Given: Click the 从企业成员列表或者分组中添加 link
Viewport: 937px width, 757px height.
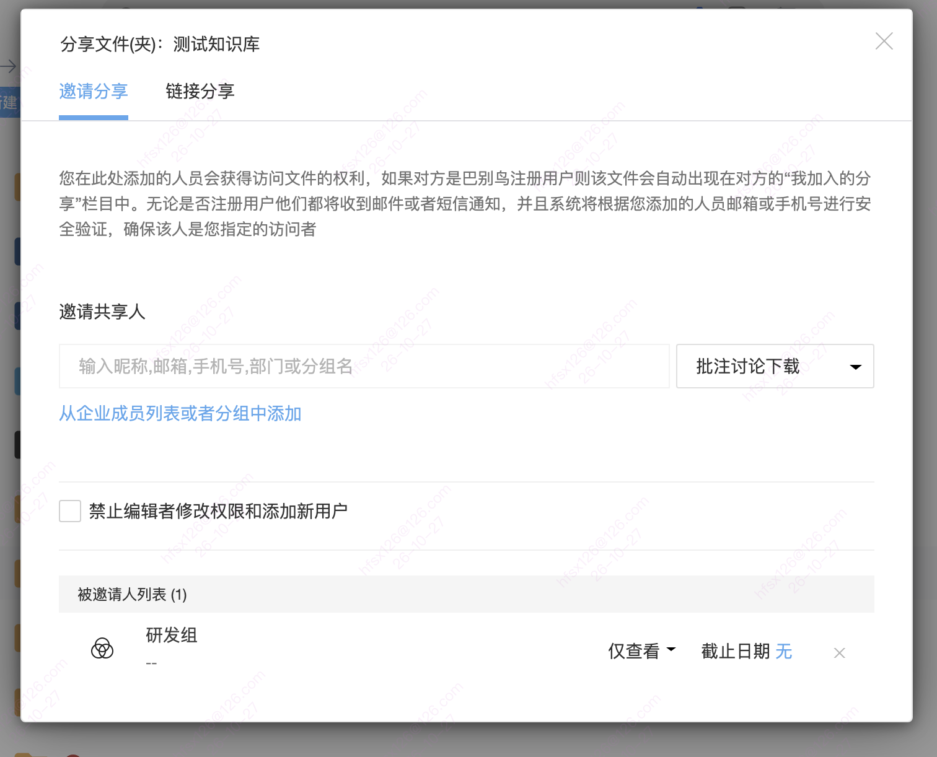Looking at the screenshot, I should (x=180, y=413).
